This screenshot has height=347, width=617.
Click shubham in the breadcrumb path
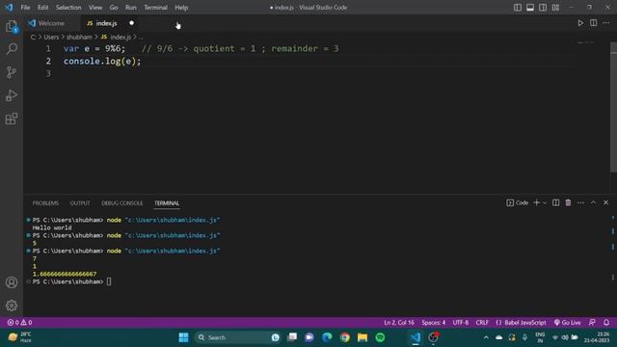pos(79,37)
